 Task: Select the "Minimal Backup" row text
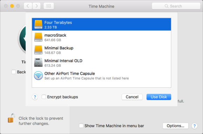pos(59,48)
